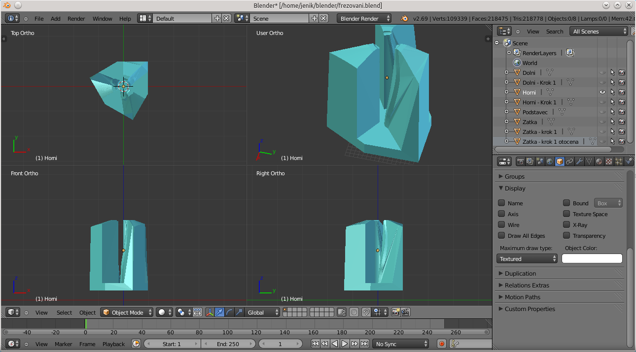Open the Object Mode dropdown
The height and width of the screenshot is (352, 636).
[x=127, y=312]
